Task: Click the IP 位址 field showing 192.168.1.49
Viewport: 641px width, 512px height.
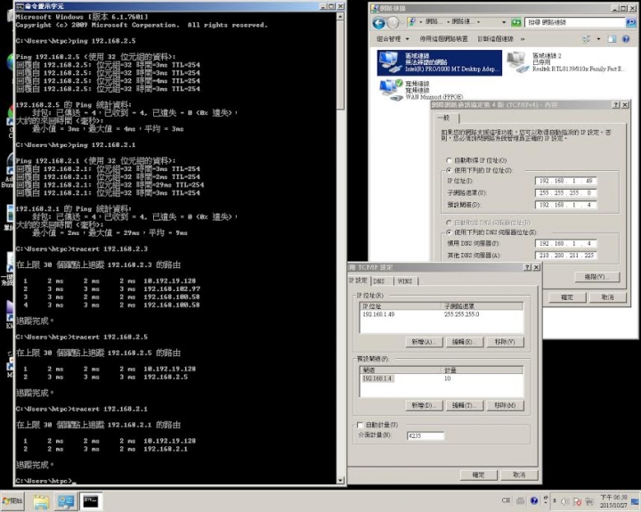Action: [566, 181]
